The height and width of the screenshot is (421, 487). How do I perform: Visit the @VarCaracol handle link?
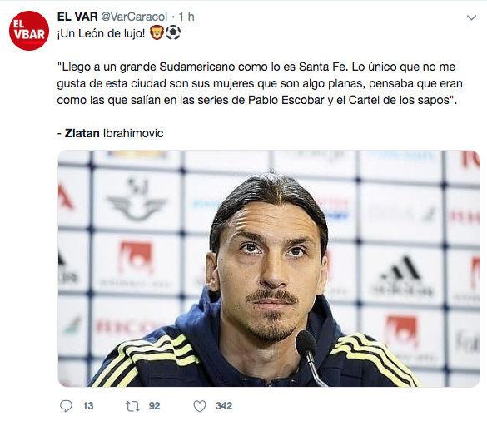(134, 17)
